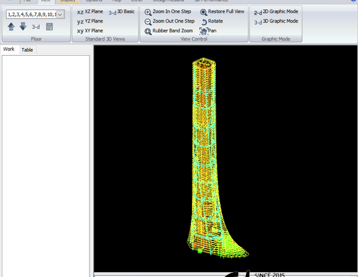Switch to YZ Plane view
Viewport: 358px width, 277px height.
(90, 21)
